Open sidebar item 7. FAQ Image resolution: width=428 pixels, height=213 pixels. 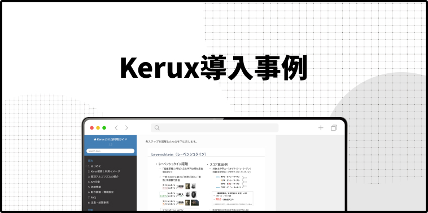(x=92, y=197)
